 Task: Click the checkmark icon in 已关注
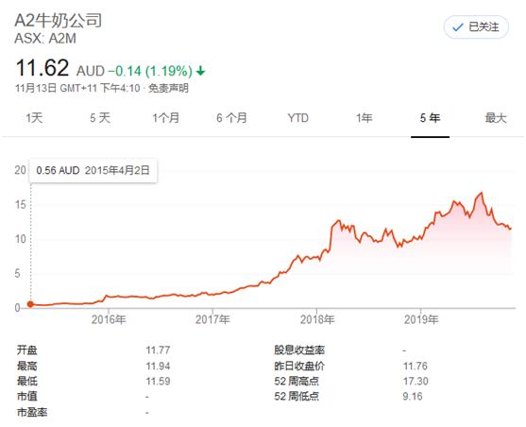point(458,27)
